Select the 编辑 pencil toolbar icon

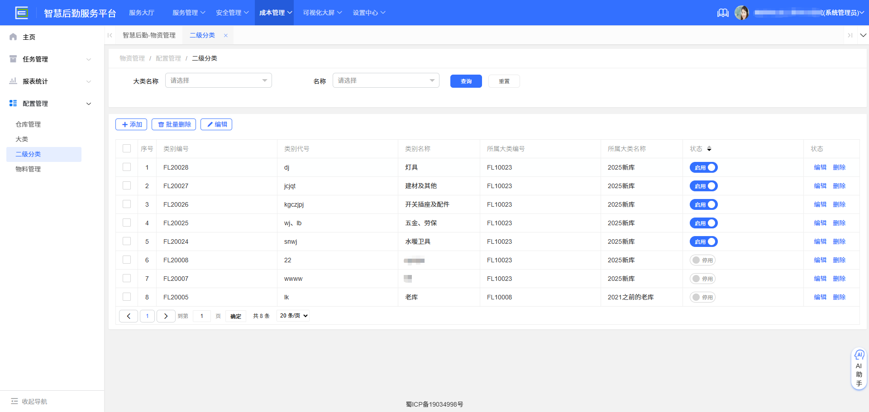210,124
